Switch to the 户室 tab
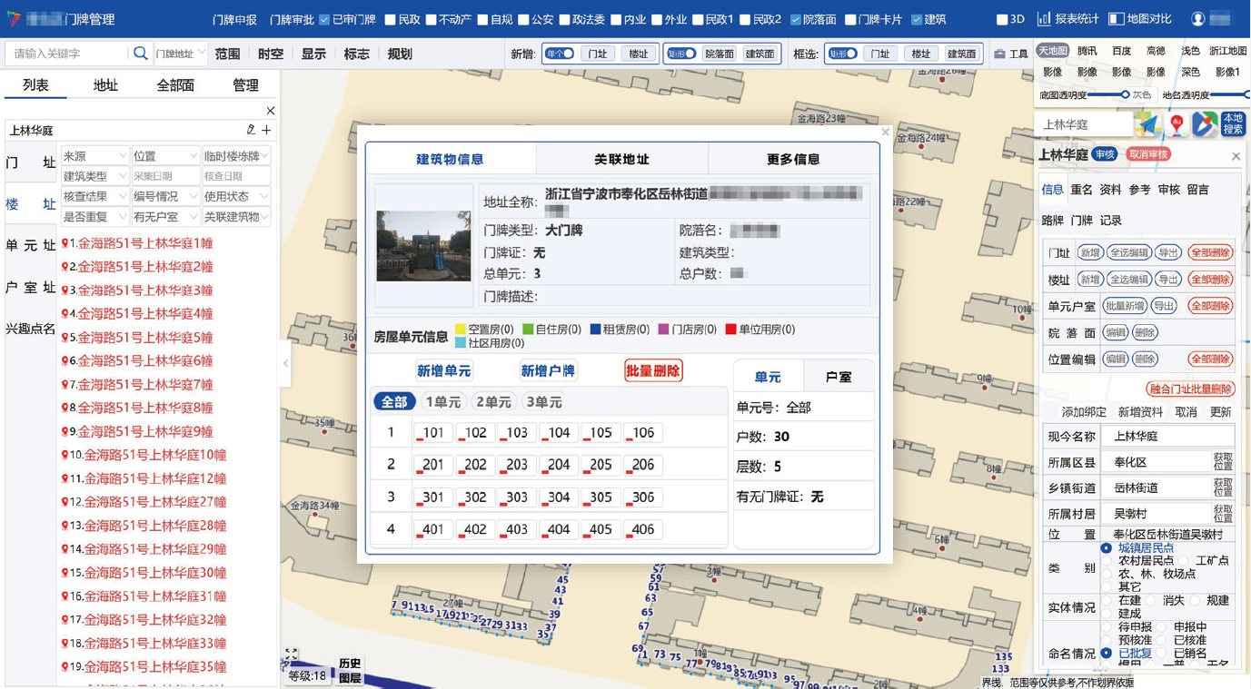 (838, 377)
